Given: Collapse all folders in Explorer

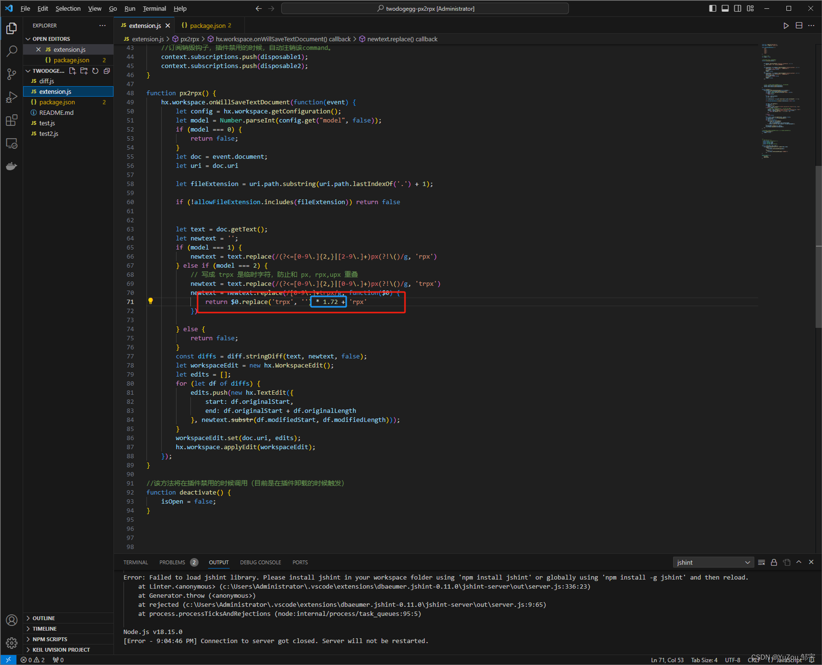Looking at the screenshot, I should coord(107,71).
